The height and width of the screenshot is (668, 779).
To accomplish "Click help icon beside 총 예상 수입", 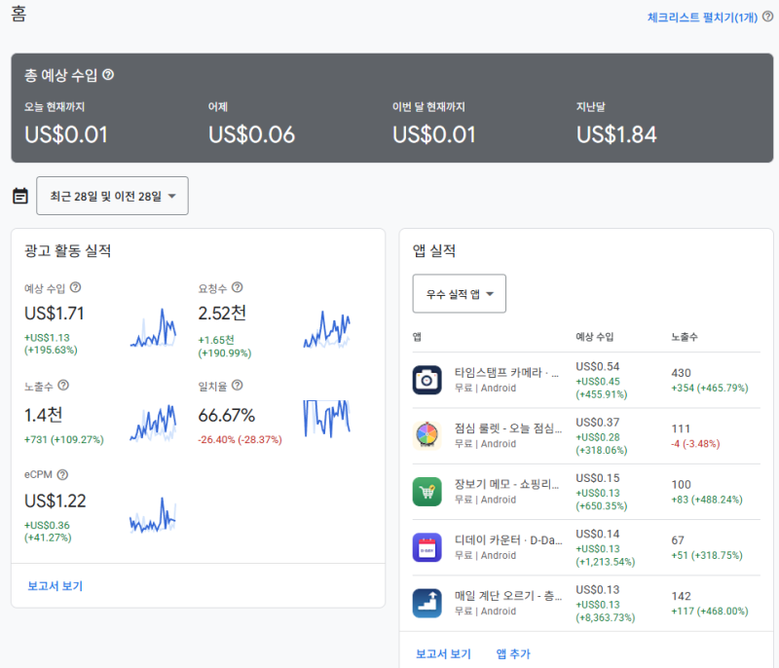I will click(x=108, y=75).
